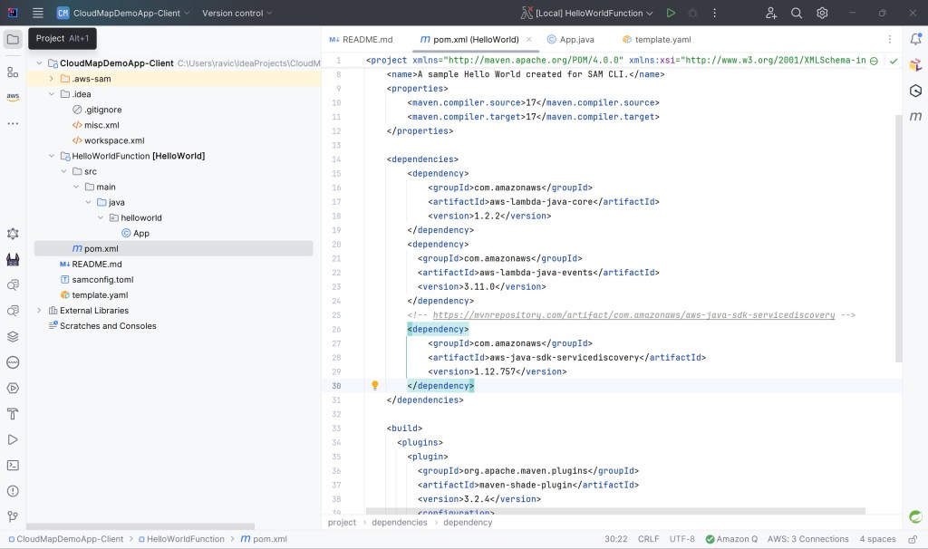
Task: Switch to the template.yaml tab
Action: (662, 40)
